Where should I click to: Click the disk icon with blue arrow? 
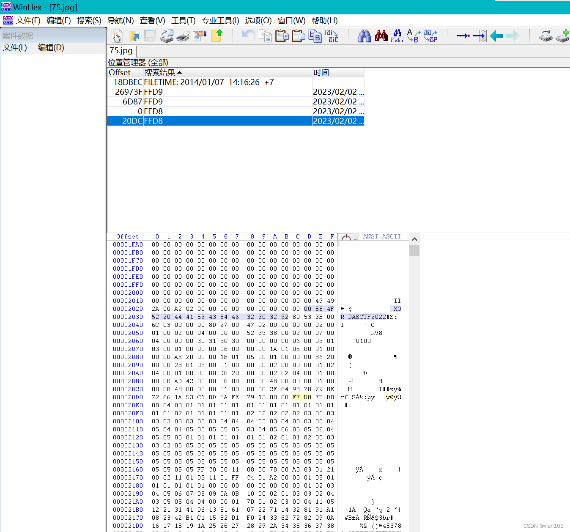coord(546,36)
